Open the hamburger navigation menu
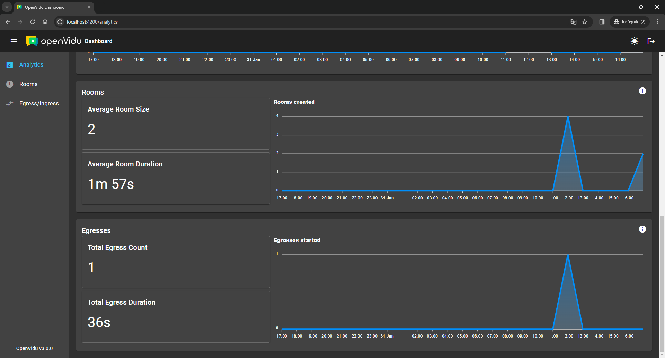Image resolution: width=665 pixels, height=358 pixels. pyautogui.click(x=14, y=41)
